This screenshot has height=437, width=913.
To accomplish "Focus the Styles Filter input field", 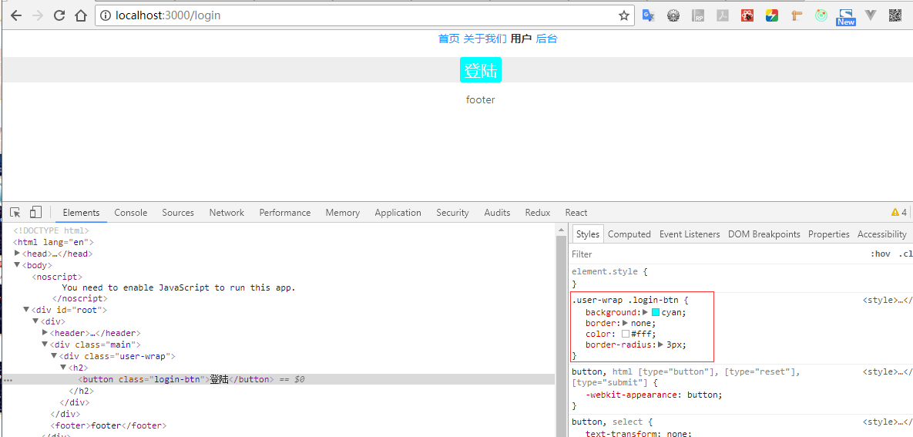I will pos(717,254).
